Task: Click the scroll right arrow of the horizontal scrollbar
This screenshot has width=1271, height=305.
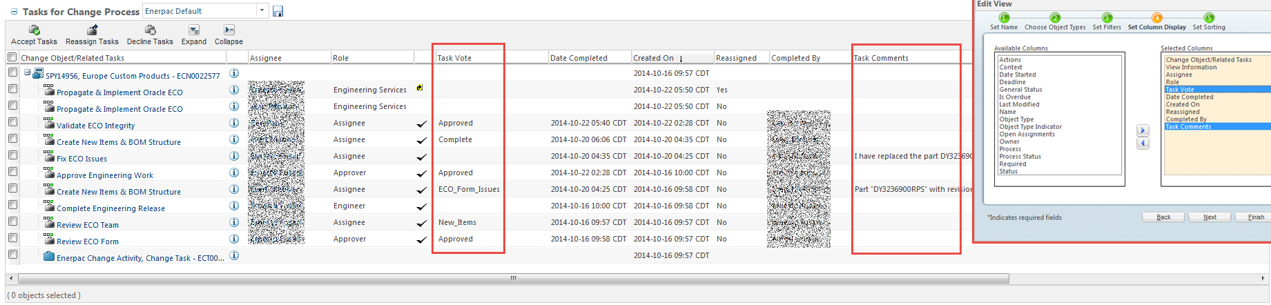Action: pyautogui.click(x=1263, y=278)
